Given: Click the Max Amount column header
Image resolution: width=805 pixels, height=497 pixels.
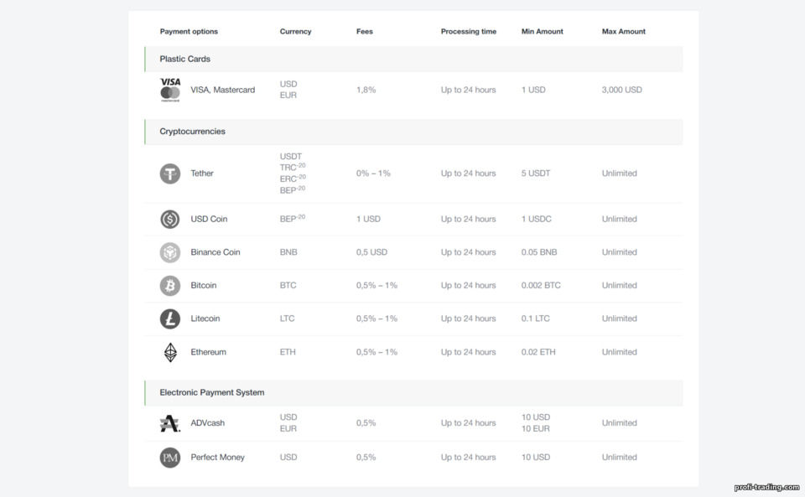Looking at the screenshot, I should 624,31.
